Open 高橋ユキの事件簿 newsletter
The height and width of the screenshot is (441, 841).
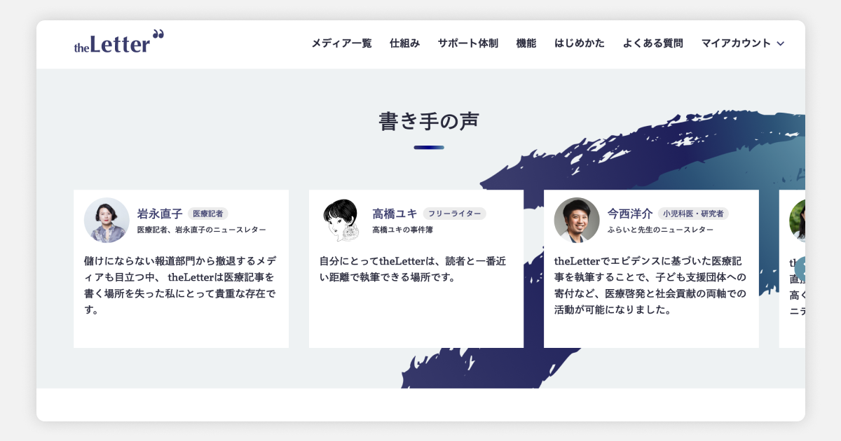pyautogui.click(x=403, y=230)
